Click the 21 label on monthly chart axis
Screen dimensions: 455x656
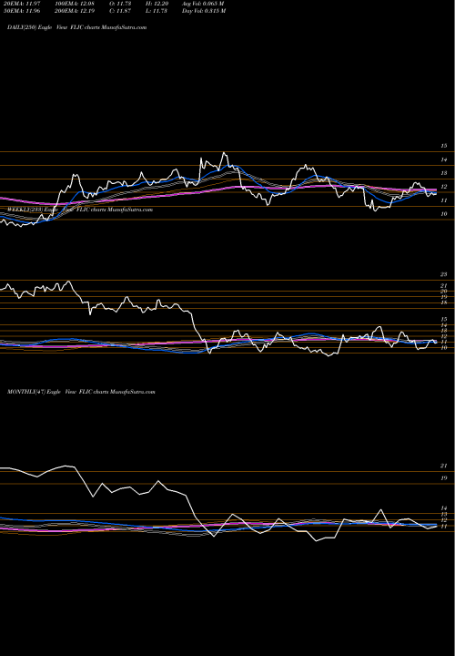point(444,466)
